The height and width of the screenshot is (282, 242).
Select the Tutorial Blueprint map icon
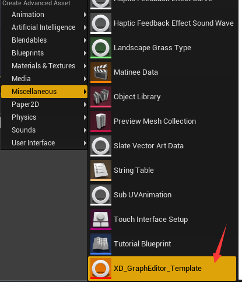click(101, 244)
